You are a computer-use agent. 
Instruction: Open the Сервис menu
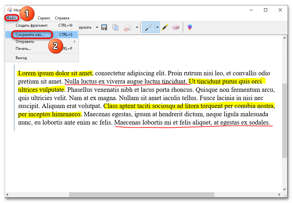click(x=44, y=18)
